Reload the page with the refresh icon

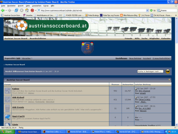click(16, 10)
